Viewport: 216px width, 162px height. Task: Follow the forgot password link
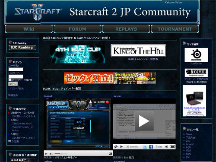coord(16,89)
